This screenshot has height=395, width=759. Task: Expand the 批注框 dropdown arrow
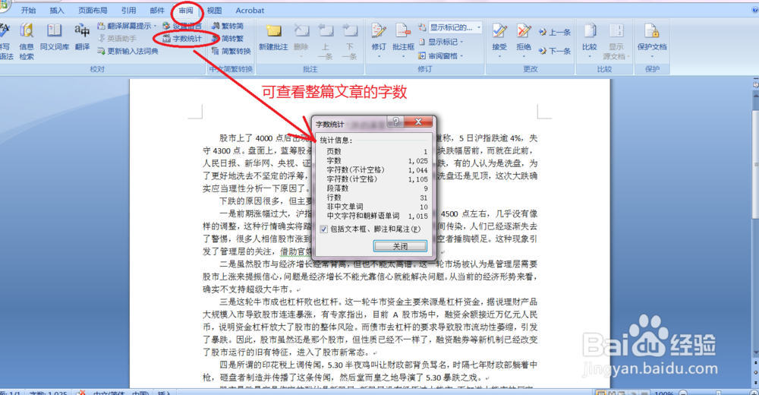click(403, 56)
